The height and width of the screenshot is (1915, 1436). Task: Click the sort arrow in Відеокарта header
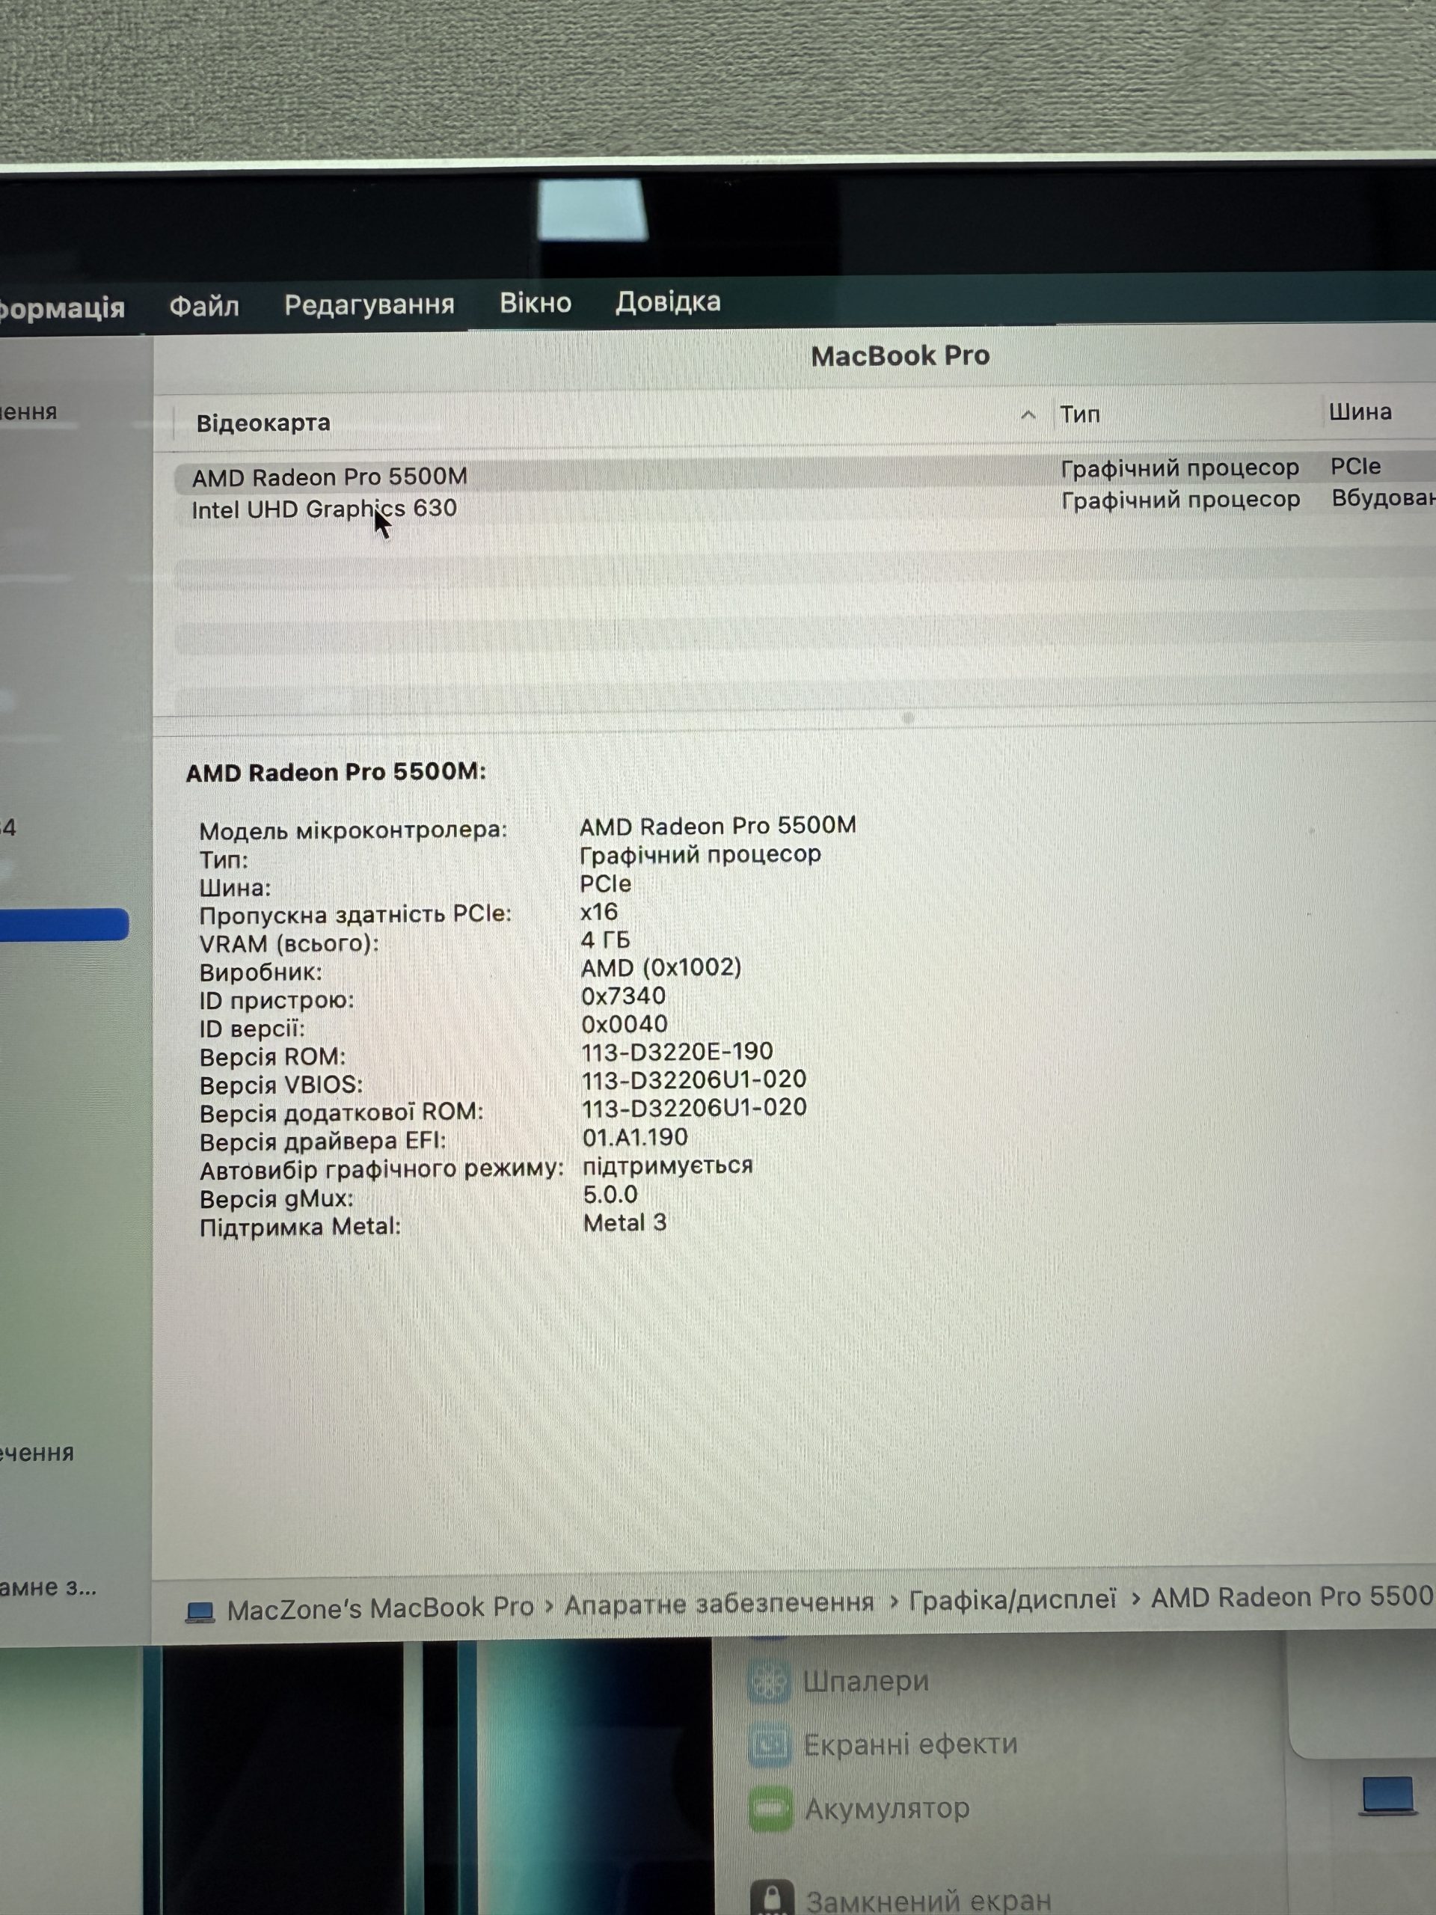click(x=1028, y=414)
